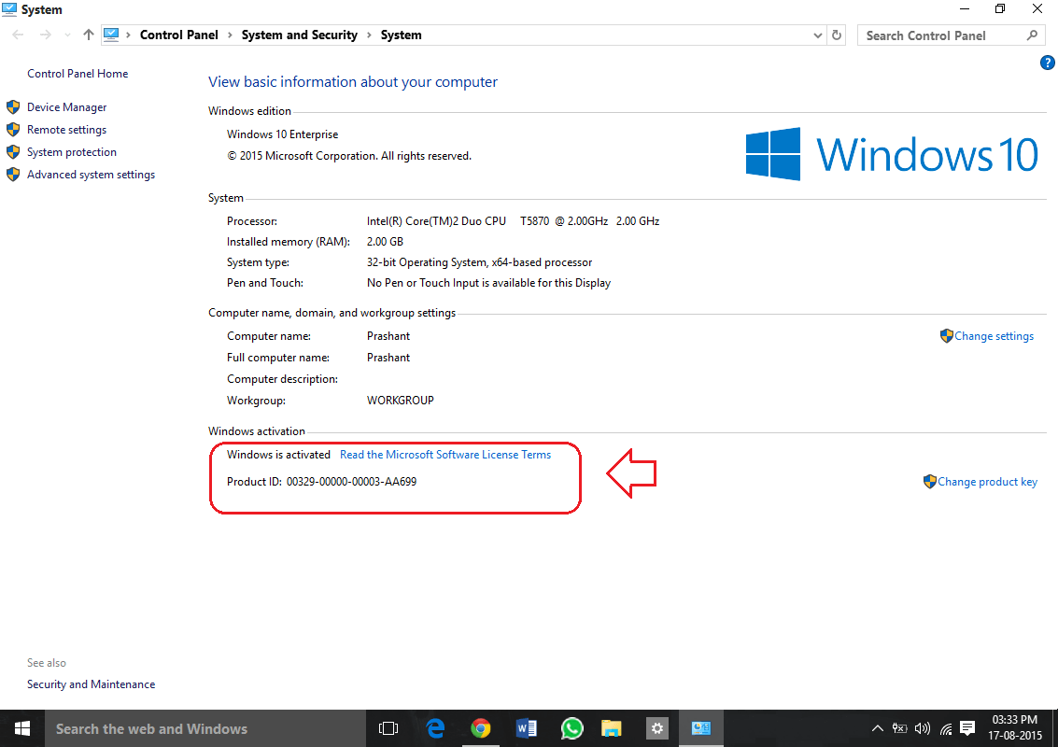
Task: Open Microsoft Word from taskbar
Action: [526, 728]
